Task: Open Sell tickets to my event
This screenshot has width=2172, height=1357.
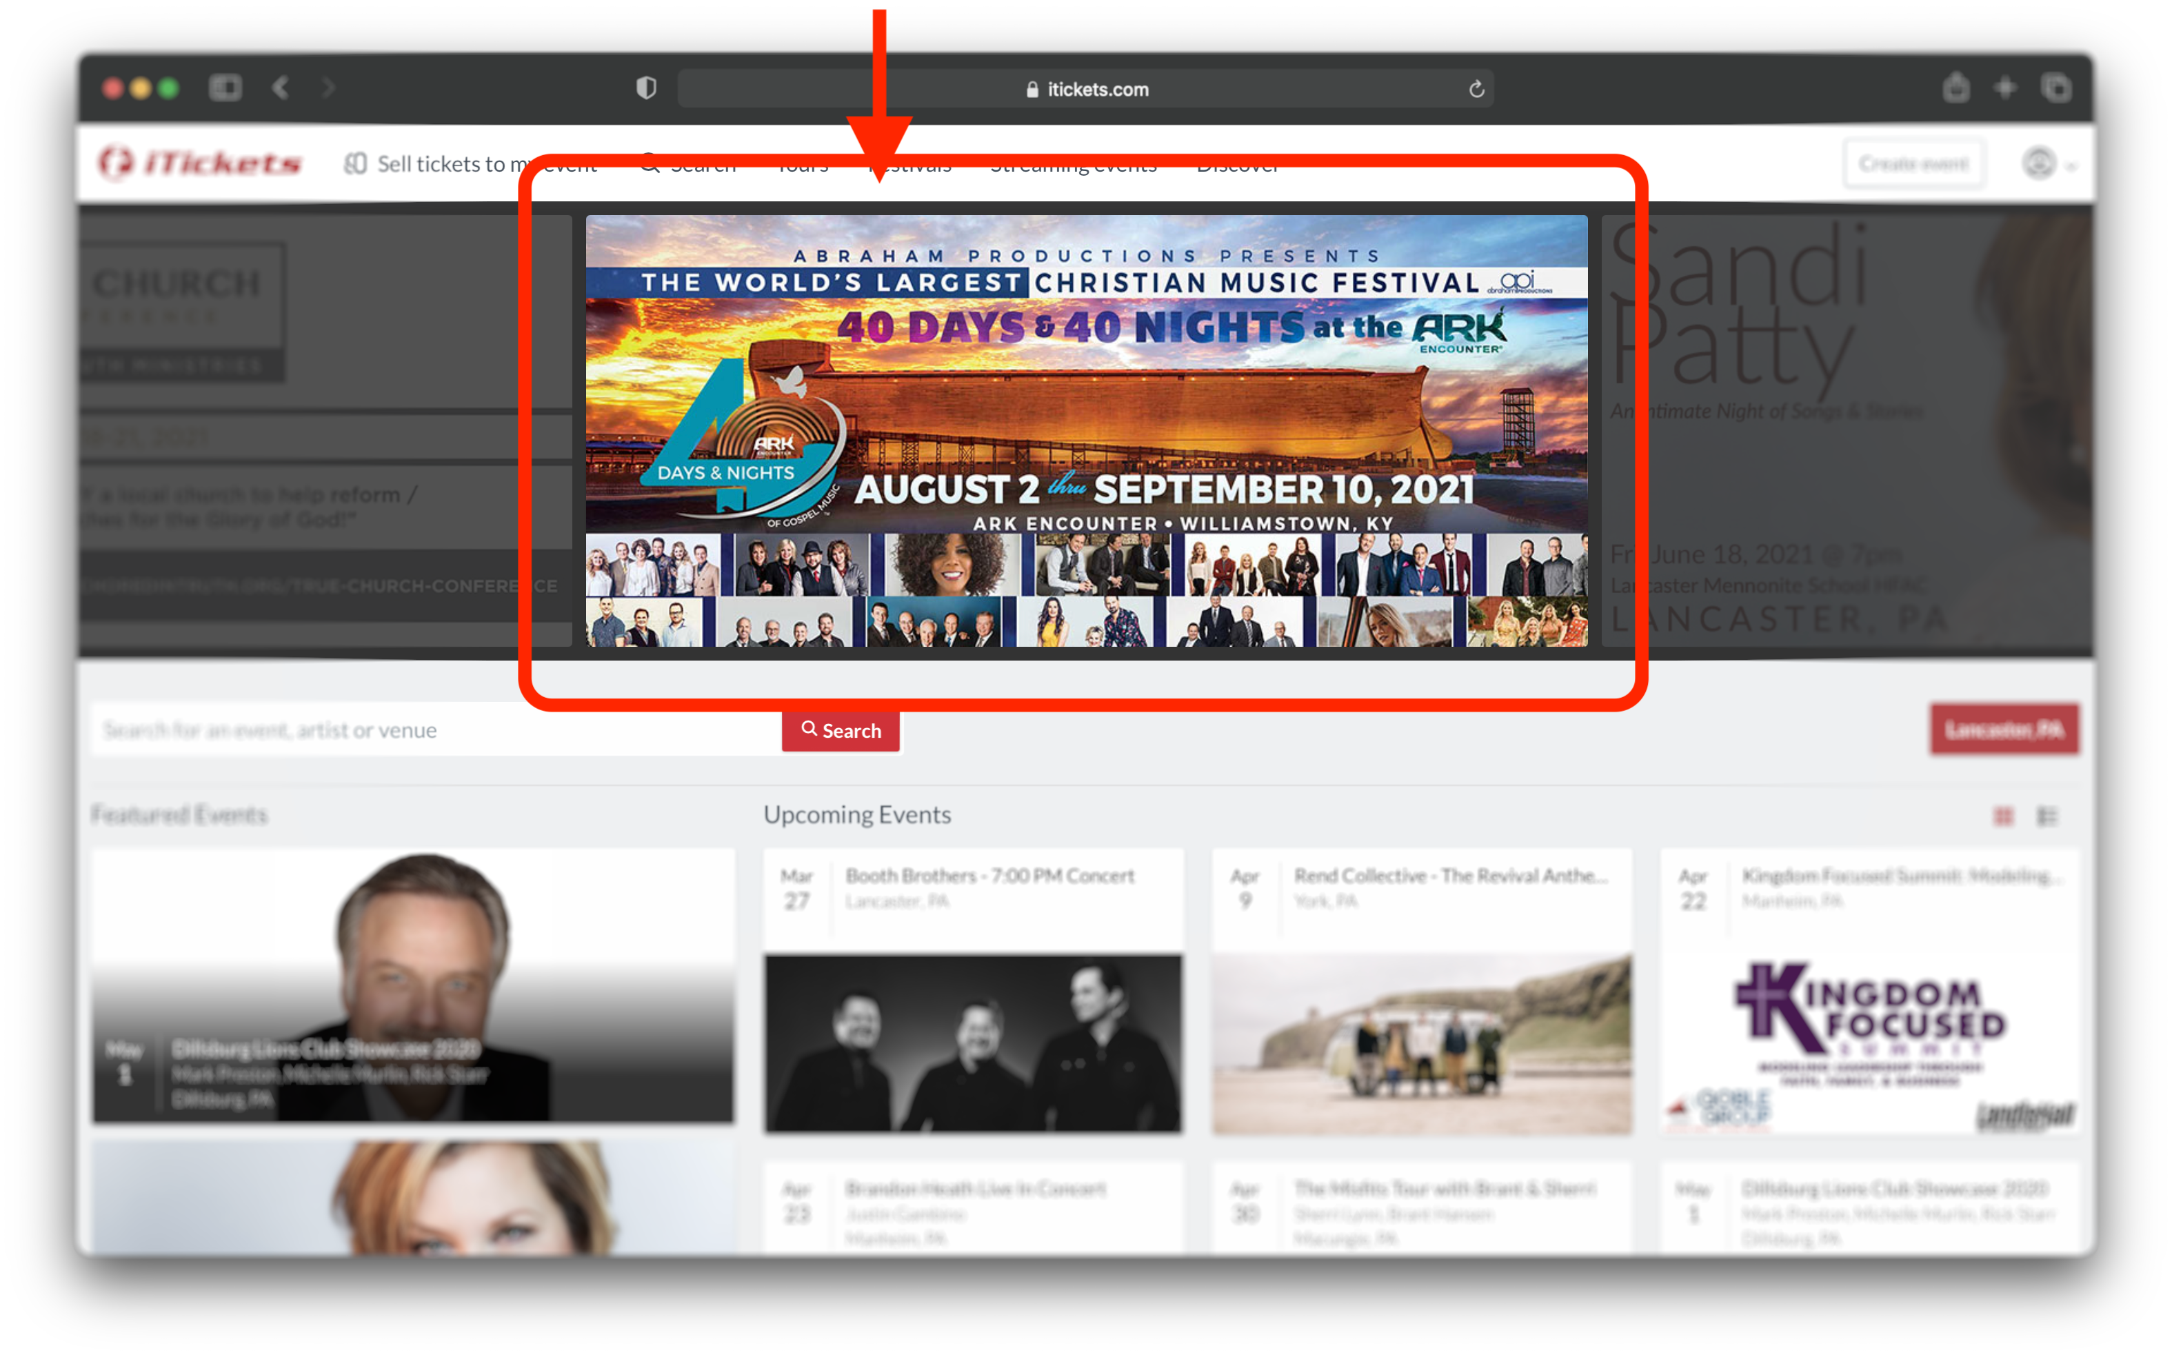Action: tap(471, 164)
